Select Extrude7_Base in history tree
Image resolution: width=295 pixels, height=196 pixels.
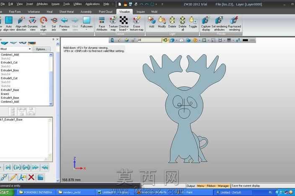coord(10,90)
